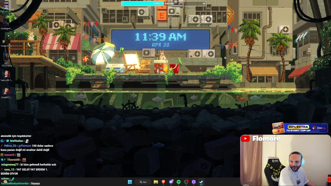
Task: Click username mlxgmeteq77 in chat
Action: point(10,165)
